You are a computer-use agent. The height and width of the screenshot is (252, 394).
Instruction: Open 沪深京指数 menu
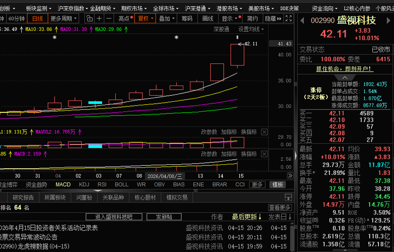pos(72,9)
